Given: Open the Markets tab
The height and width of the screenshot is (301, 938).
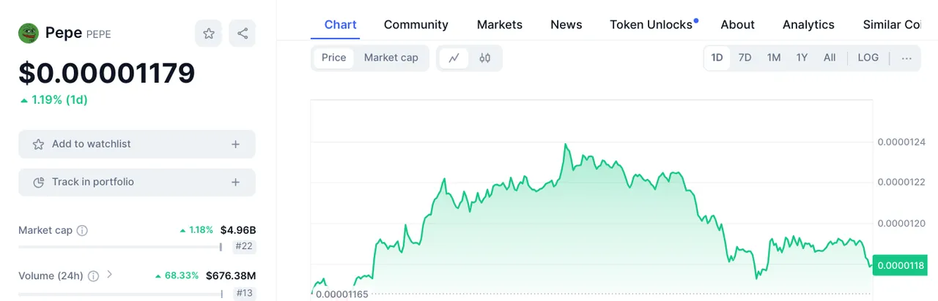Looking at the screenshot, I should click(500, 25).
